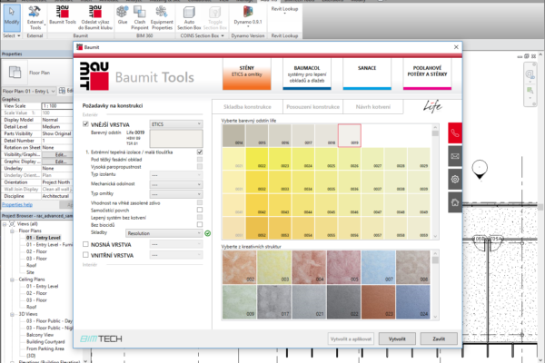Open Properties help link
This screenshot has height=363, width=545.
[17, 204]
